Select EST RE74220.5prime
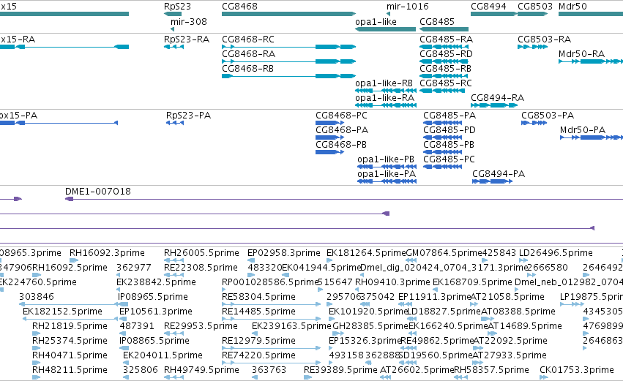Screen dimensions: 623x381 tap(258, 356)
